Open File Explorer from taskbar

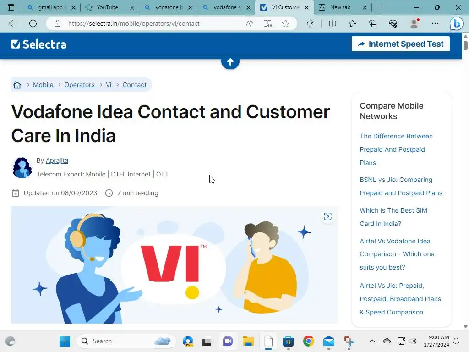248,341
